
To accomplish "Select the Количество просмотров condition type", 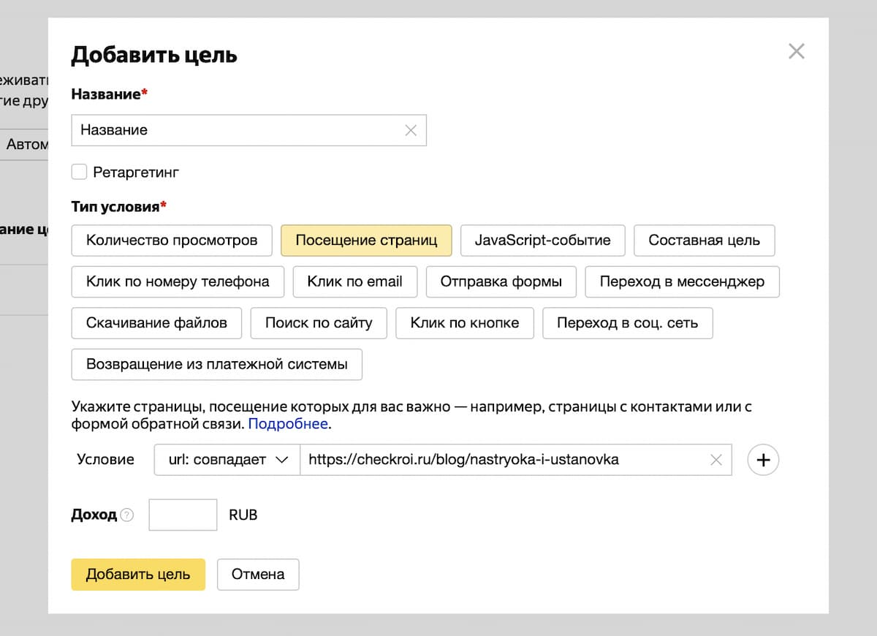I will coord(172,240).
